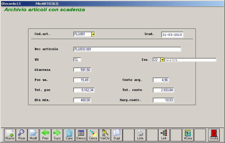Advance to next record with Succ
Viewport: 225px width, 143px height.
coord(57,135)
